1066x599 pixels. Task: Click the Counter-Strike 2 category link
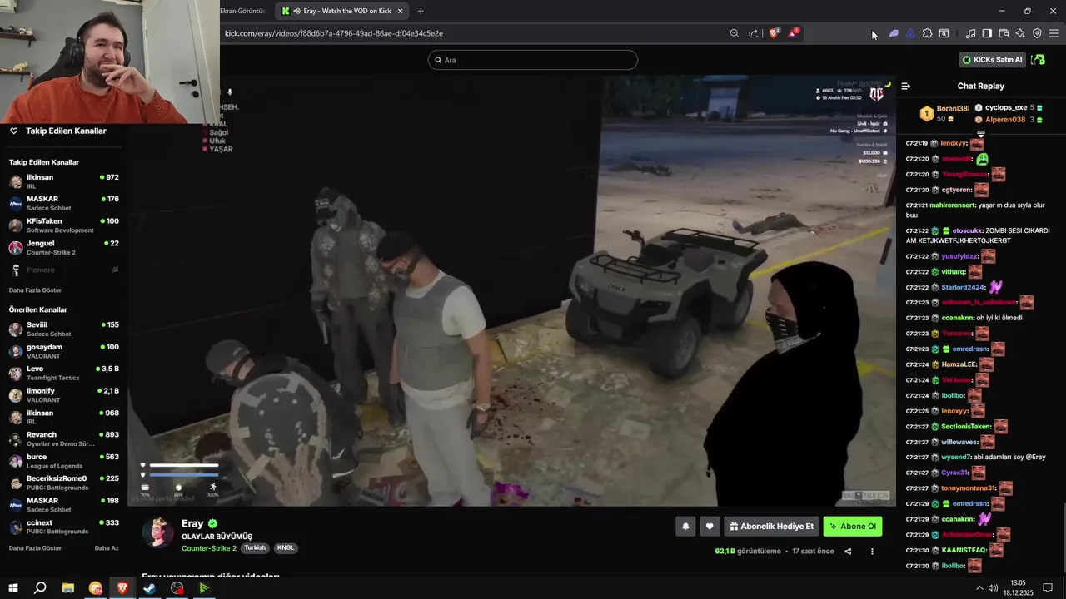209,548
